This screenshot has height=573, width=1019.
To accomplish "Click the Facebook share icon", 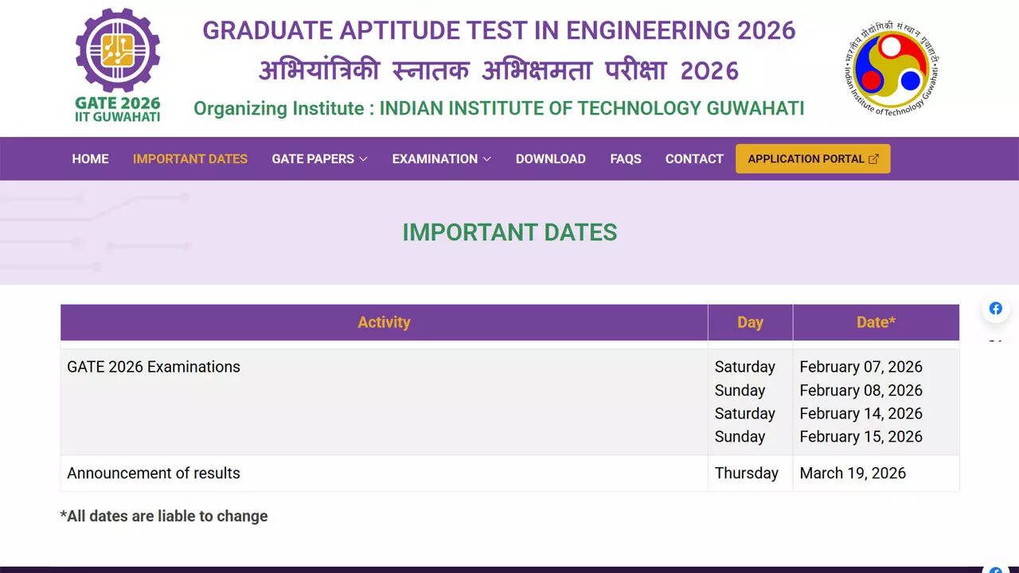I will click(995, 309).
